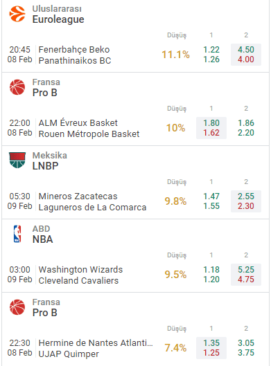The width and height of the screenshot is (271, 366).
Task: Open the NBA league link
Action: pyautogui.click(x=42, y=239)
